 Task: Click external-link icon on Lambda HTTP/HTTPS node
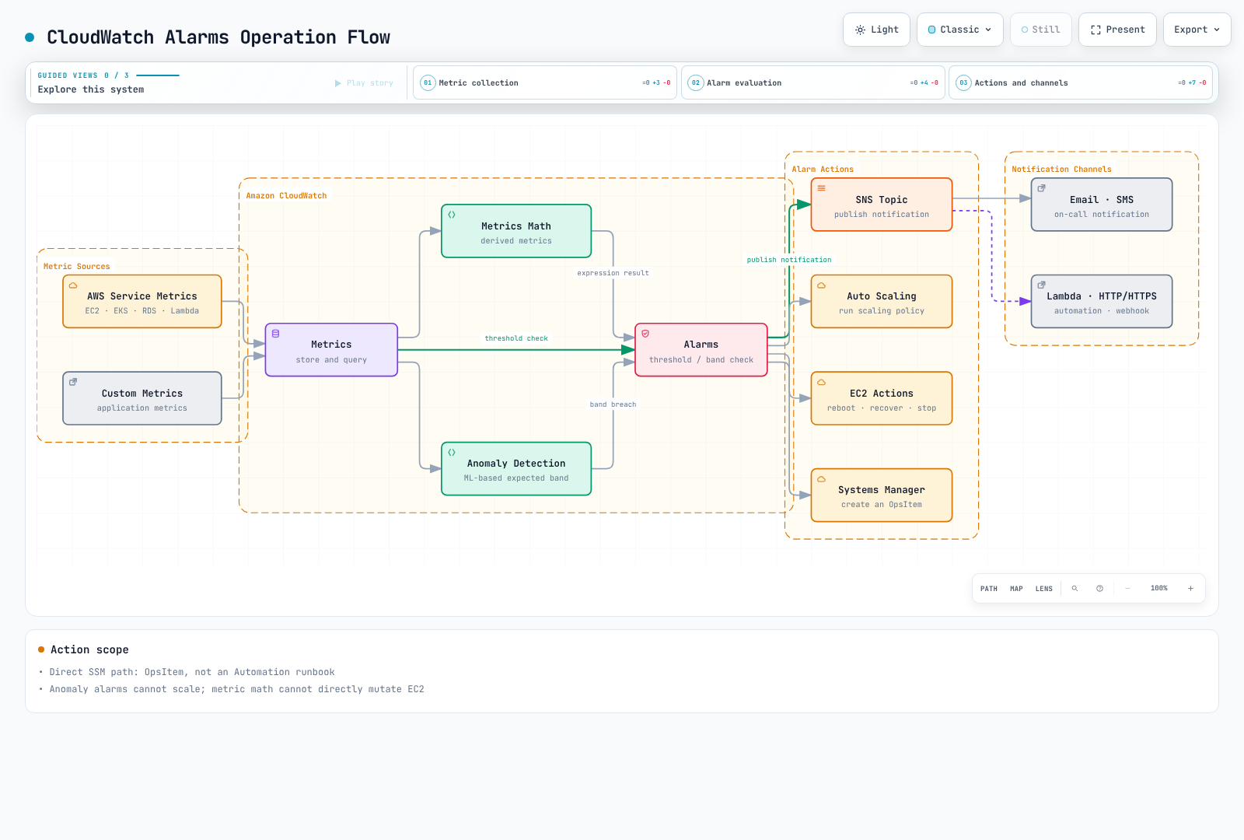click(1042, 285)
